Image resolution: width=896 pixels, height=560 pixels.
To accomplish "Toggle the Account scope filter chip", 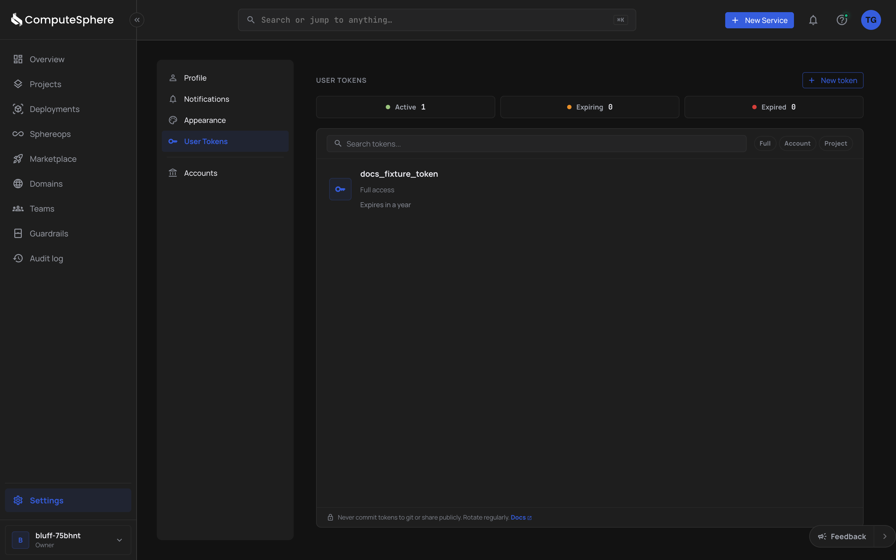I will pyautogui.click(x=797, y=143).
